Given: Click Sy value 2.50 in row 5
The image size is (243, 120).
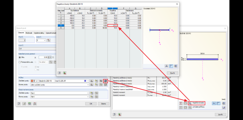Looking at the screenshot, I should (91, 25).
